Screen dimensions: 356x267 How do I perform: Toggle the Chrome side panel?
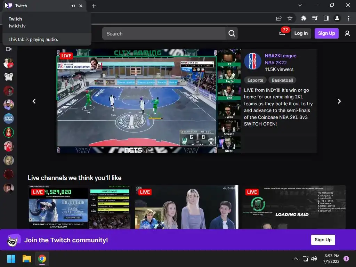coord(326,18)
